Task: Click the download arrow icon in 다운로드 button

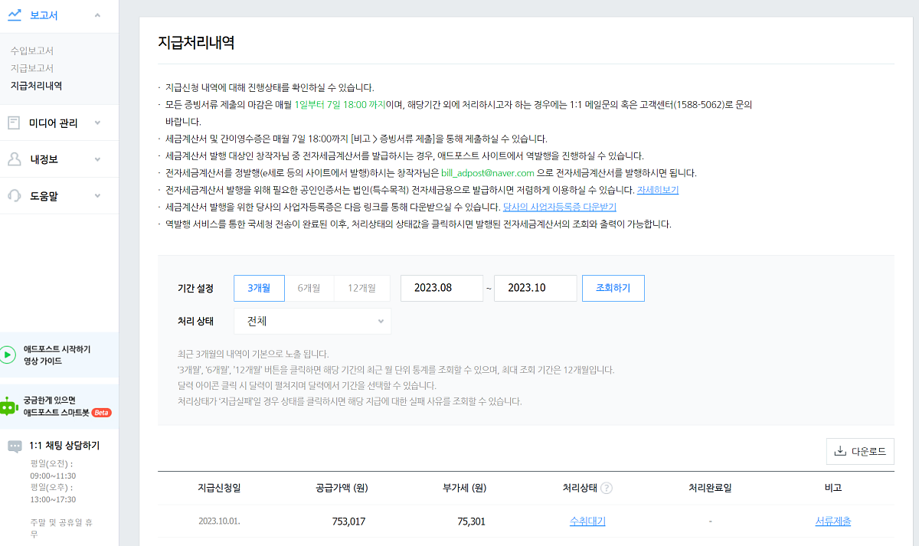Action: click(840, 451)
